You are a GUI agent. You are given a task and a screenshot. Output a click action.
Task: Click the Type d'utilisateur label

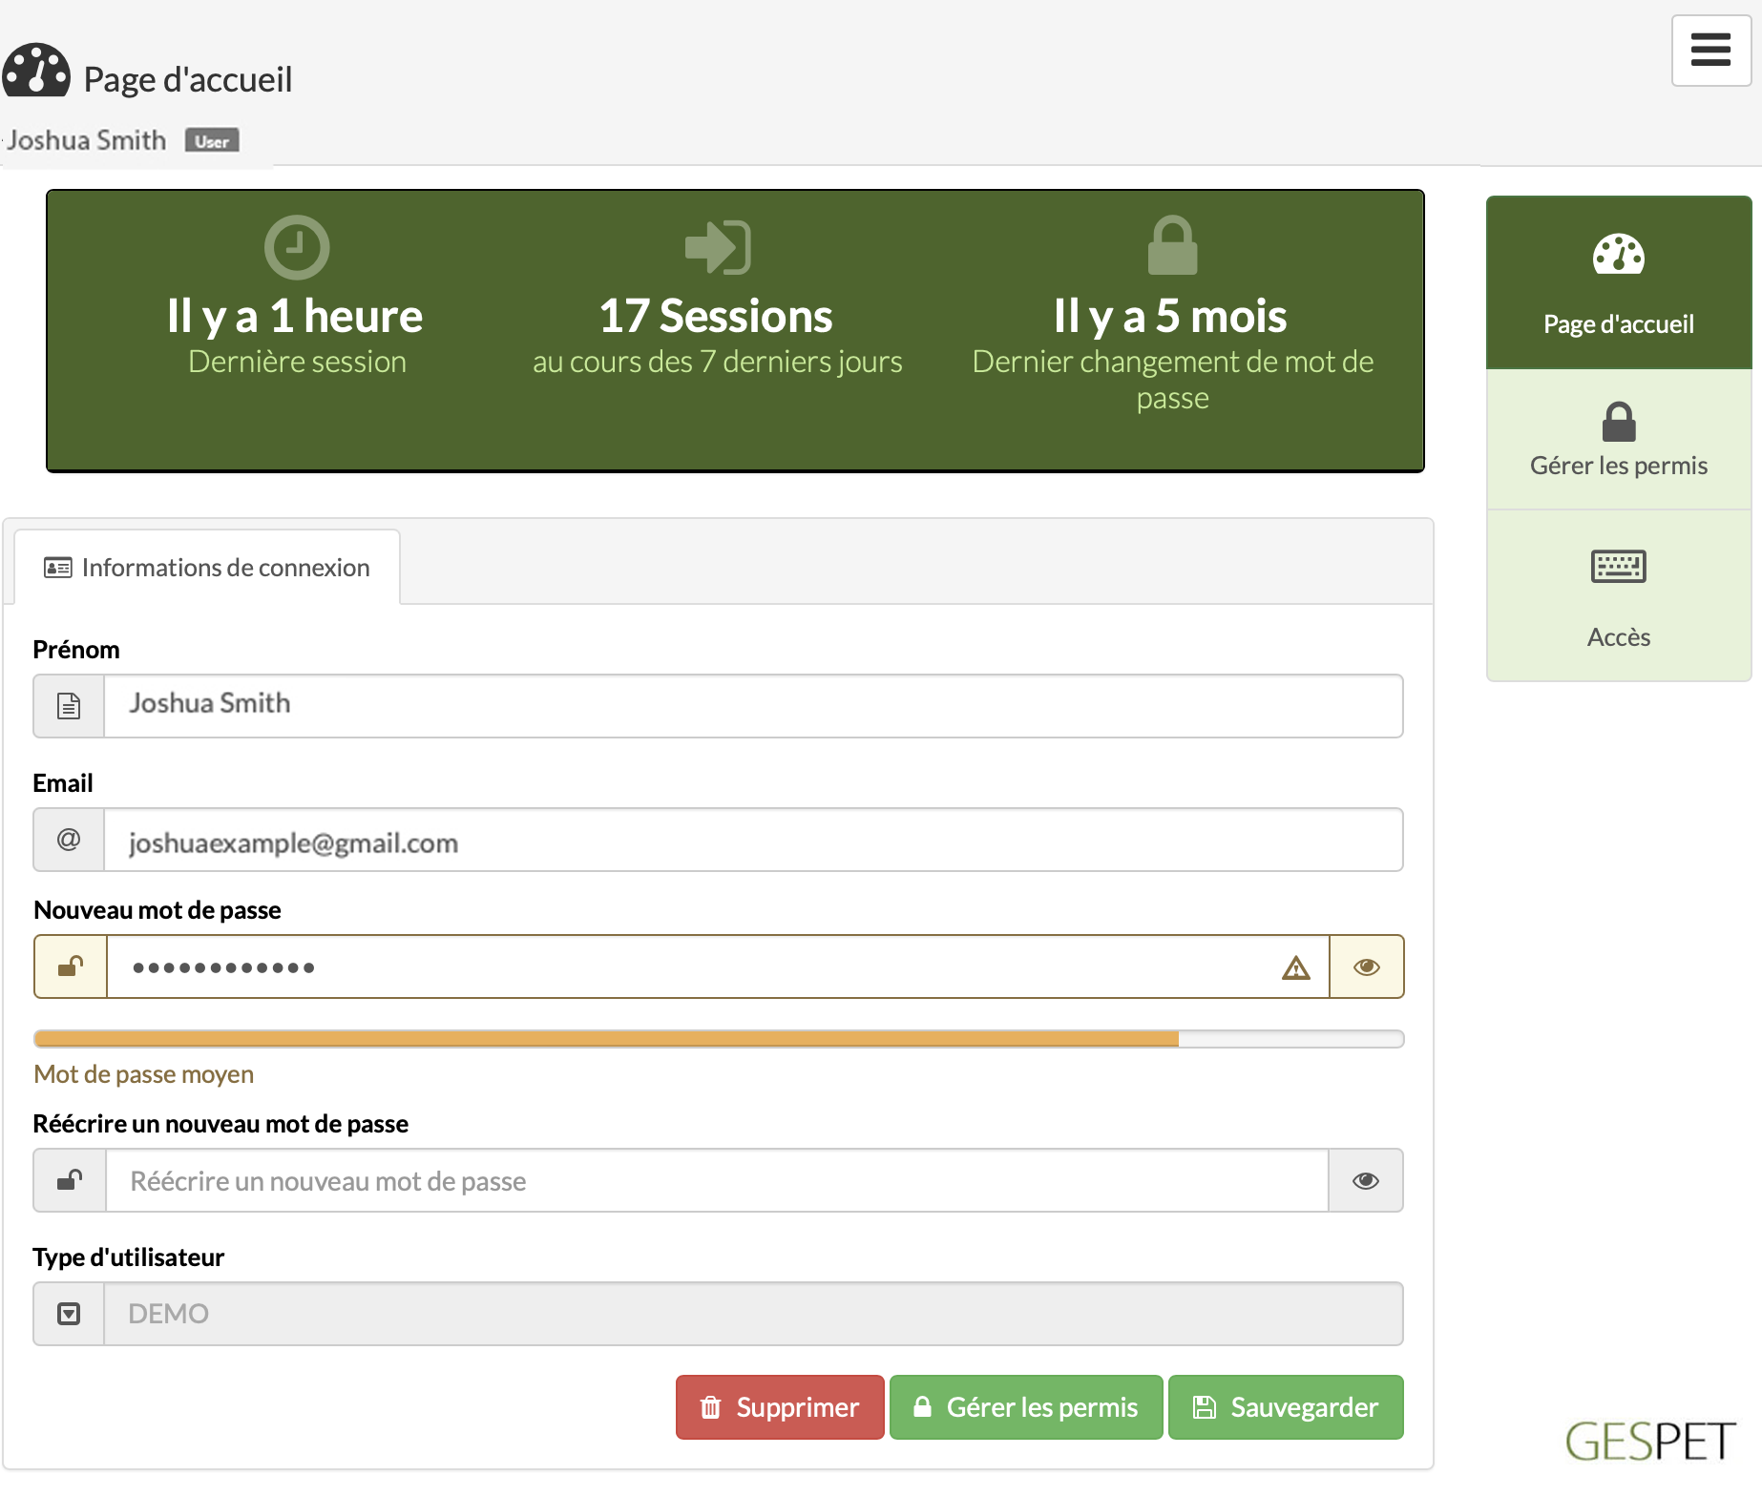coord(129,1257)
